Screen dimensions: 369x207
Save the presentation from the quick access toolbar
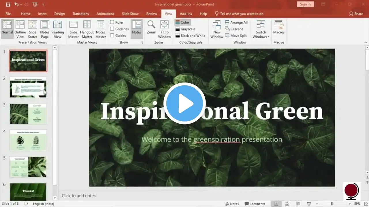click(x=8, y=4)
